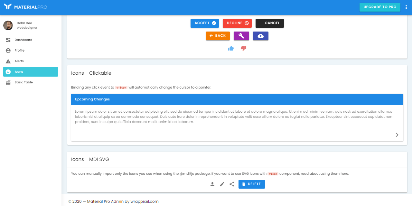Select the wrench tool icon
The height and width of the screenshot is (206, 412).
coord(241,36)
